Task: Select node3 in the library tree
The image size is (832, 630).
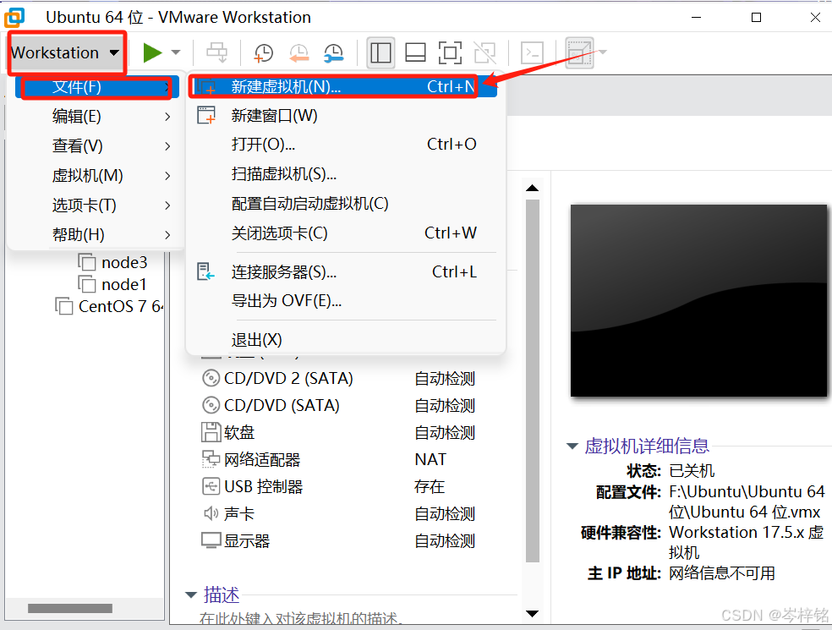Action: [x=124, y=262]
